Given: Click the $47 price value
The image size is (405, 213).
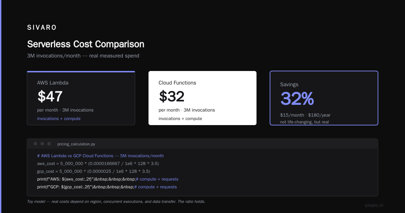Looking at the screenshot, I should (50, 96).
